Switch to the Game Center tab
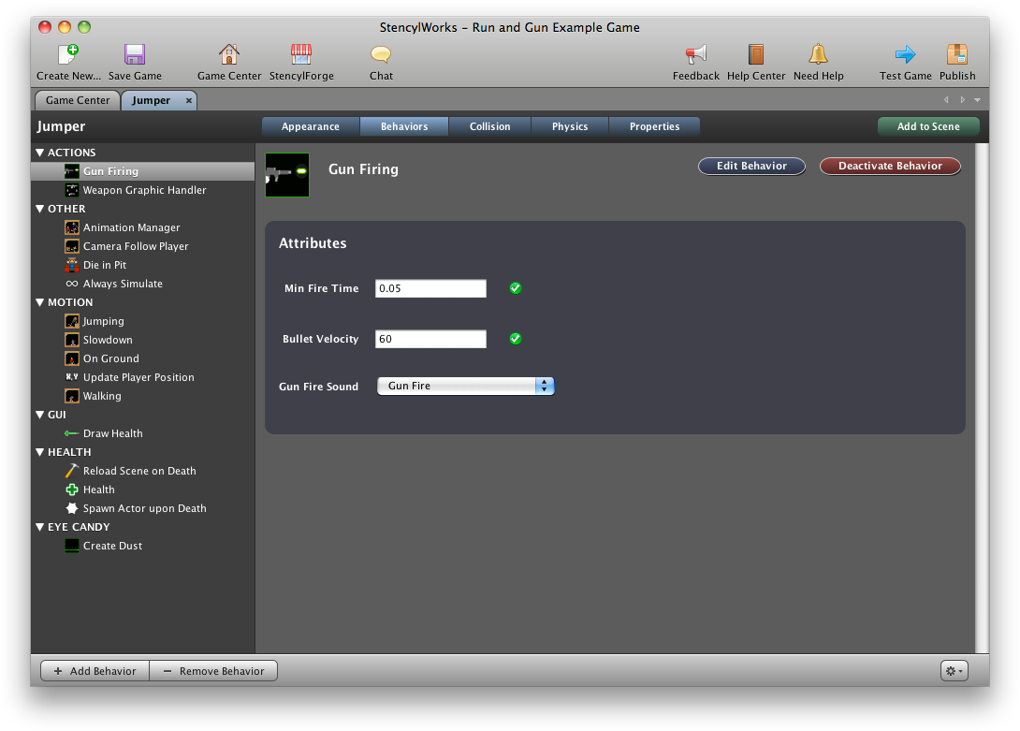This screenshot has height=731, width=1020. (x=78, y=100)
